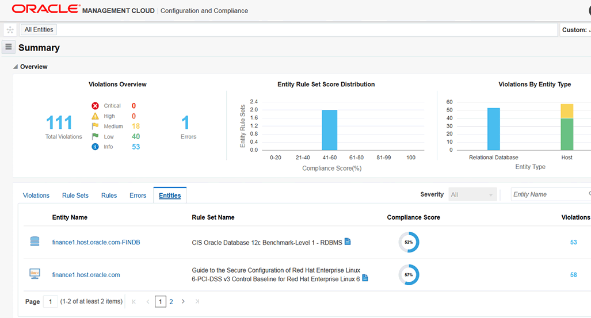The width and height of the screenshot is (591, 318).
Task: Click the database icon for finance1.host.oracle.com-FINDB
Action: [x=35, y=242]
